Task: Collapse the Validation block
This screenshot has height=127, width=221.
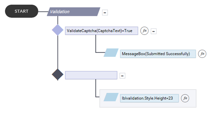Action: [105, 12]
